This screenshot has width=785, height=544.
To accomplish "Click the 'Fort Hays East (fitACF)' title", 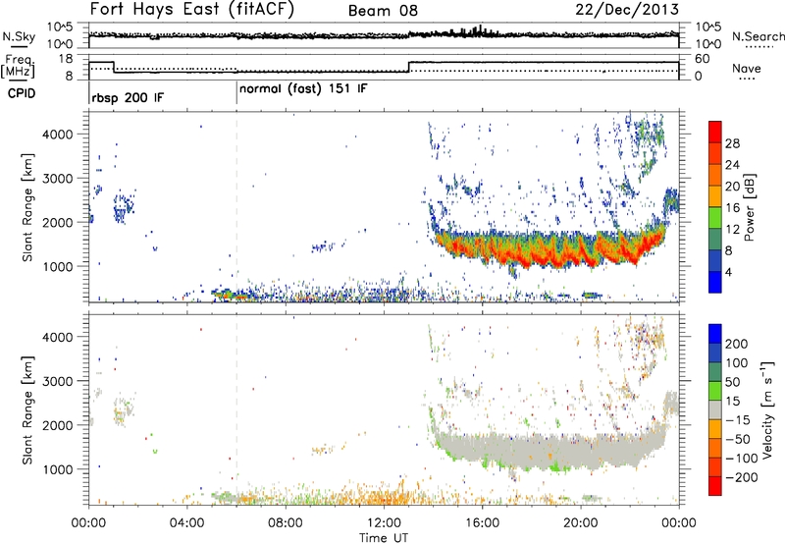I will (192, 9).
